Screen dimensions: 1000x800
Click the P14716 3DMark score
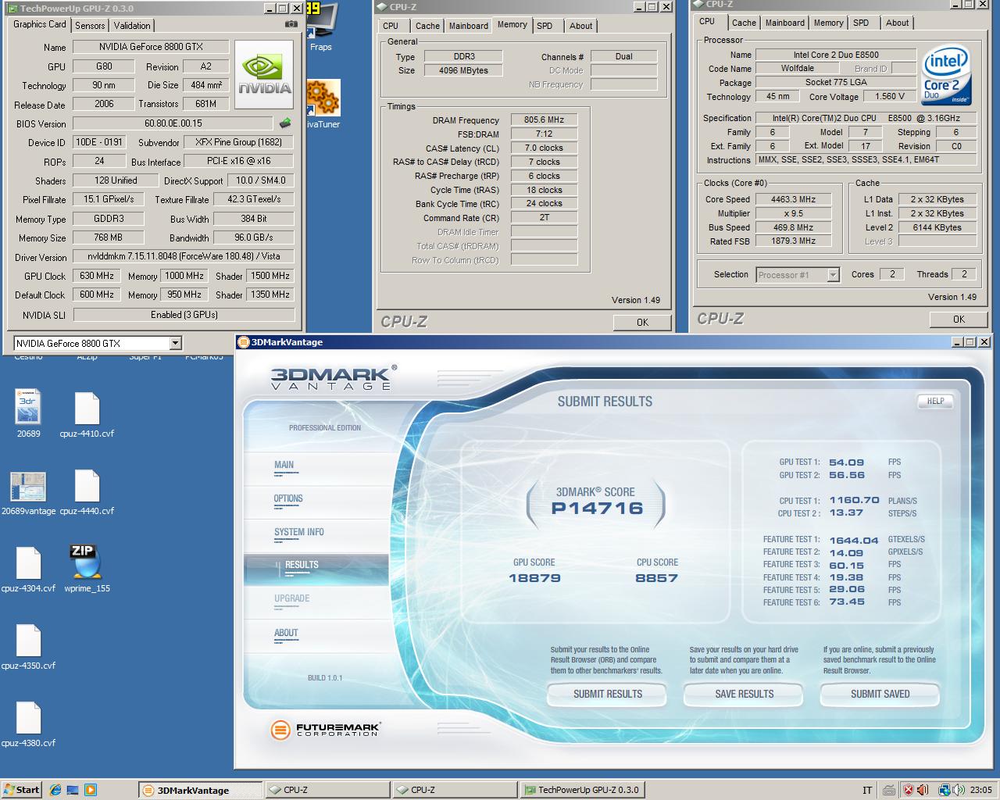[597, 509]
